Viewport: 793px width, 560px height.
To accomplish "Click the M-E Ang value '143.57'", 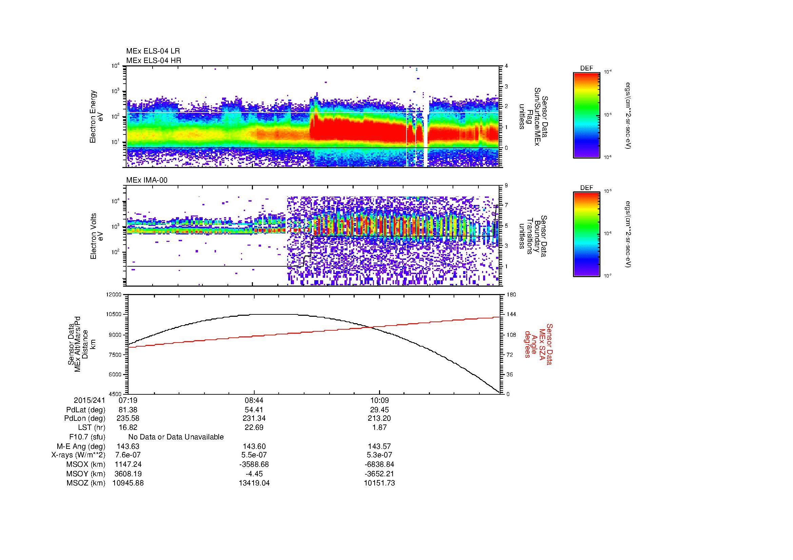I will click(379, 446).
